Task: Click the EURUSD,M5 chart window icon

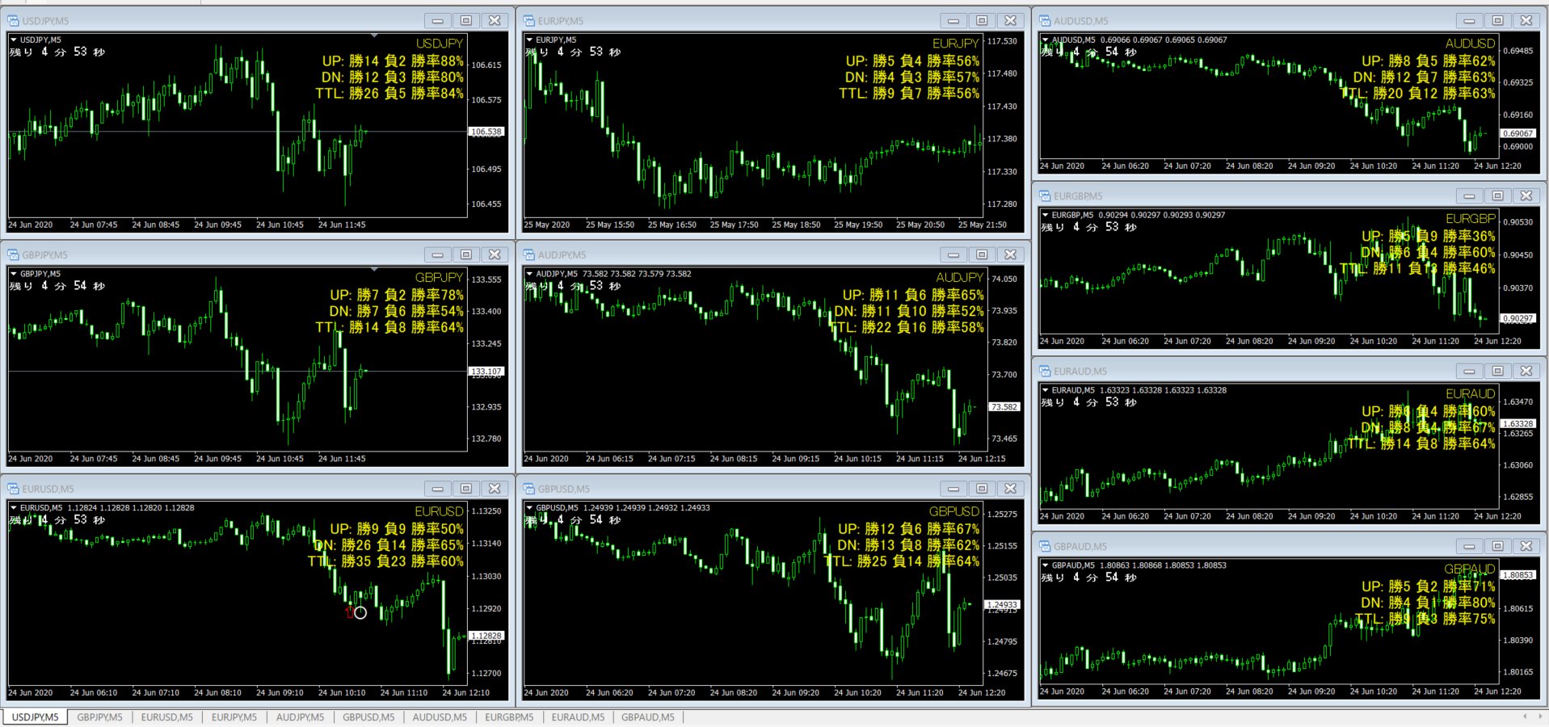Action: tap(14, 490)
